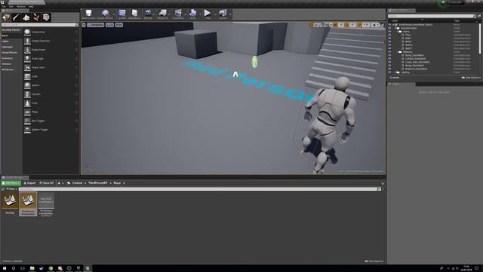Screen dimensions: 483x272
Task: Open View Options in Content Browser
Action: (x=374, y=261)
